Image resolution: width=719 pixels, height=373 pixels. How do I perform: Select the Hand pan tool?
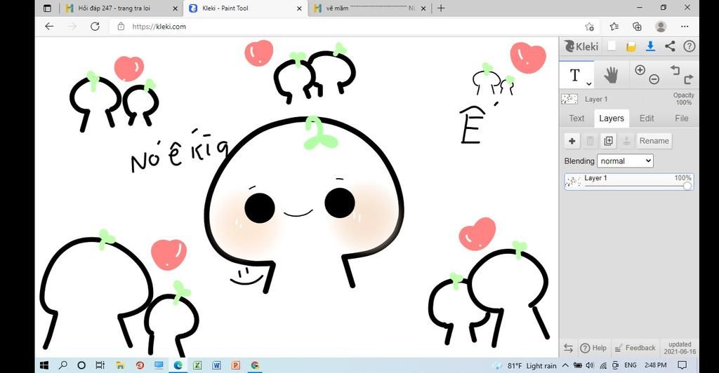coord(611,75)
